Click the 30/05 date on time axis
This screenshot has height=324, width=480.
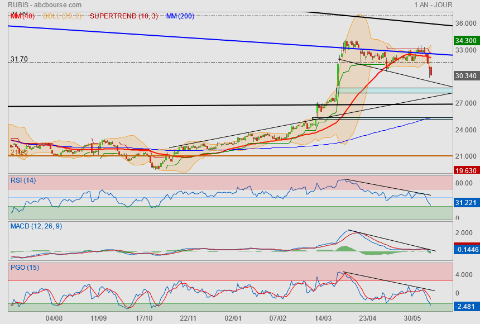tap(412, 318)
